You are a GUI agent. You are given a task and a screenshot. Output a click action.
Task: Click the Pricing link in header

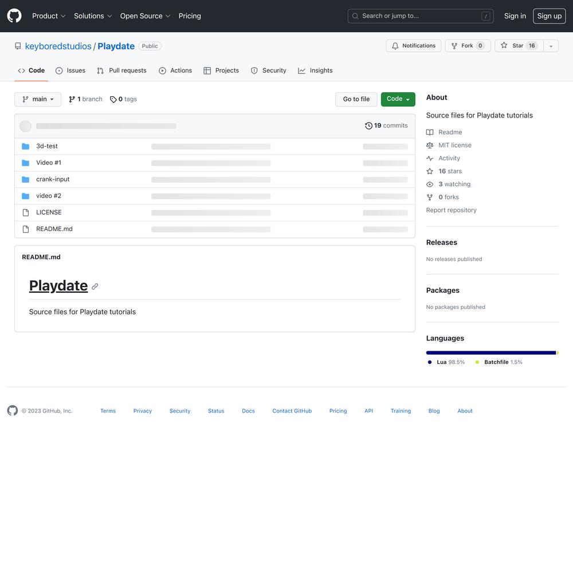tap(190, 15)
